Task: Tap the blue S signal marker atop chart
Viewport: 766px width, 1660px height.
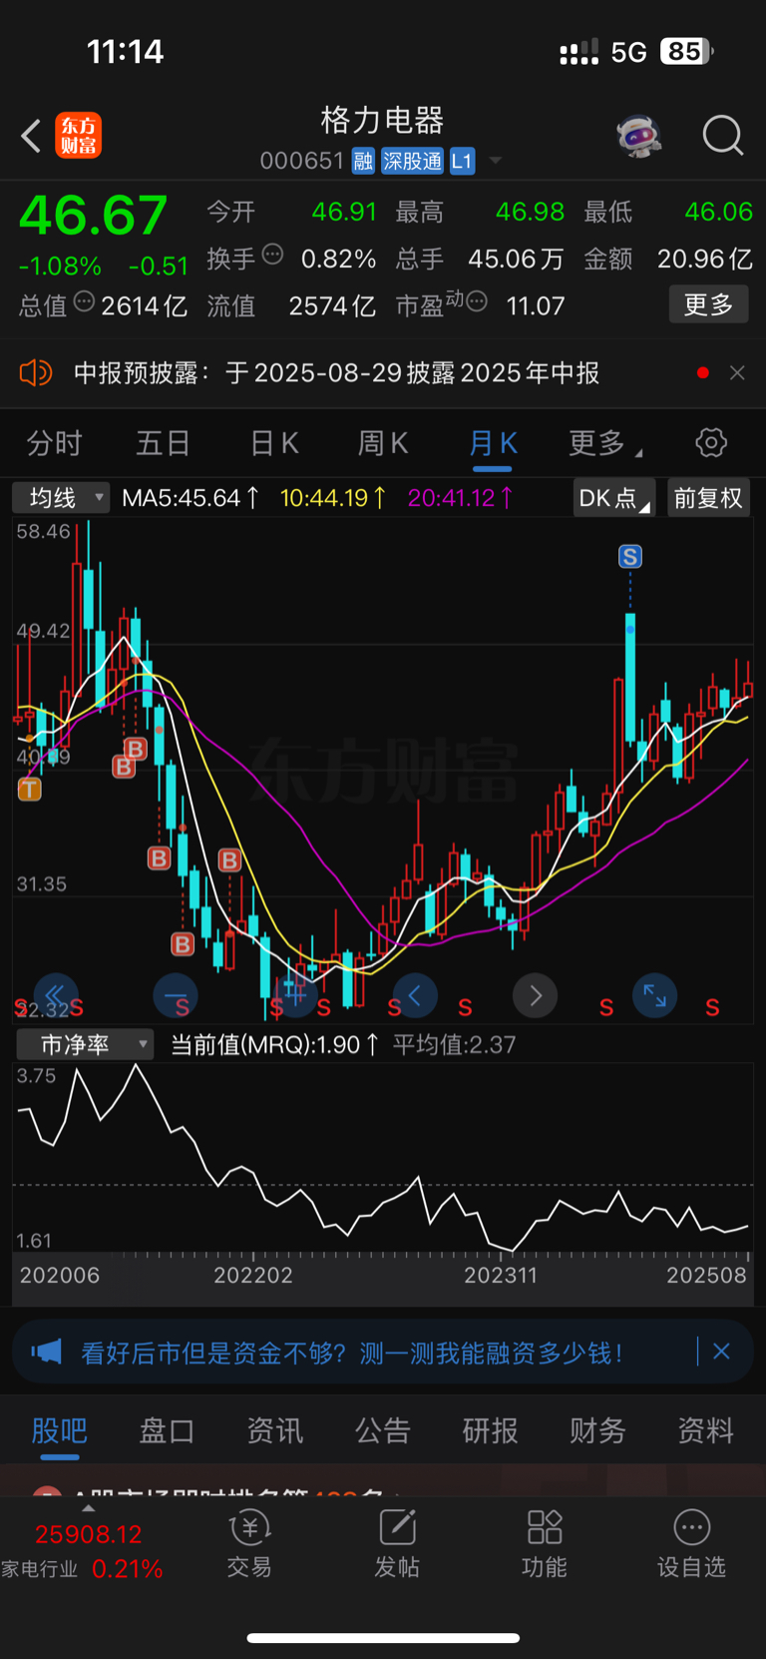Action: pyautogui.click(x=630, y=557)
